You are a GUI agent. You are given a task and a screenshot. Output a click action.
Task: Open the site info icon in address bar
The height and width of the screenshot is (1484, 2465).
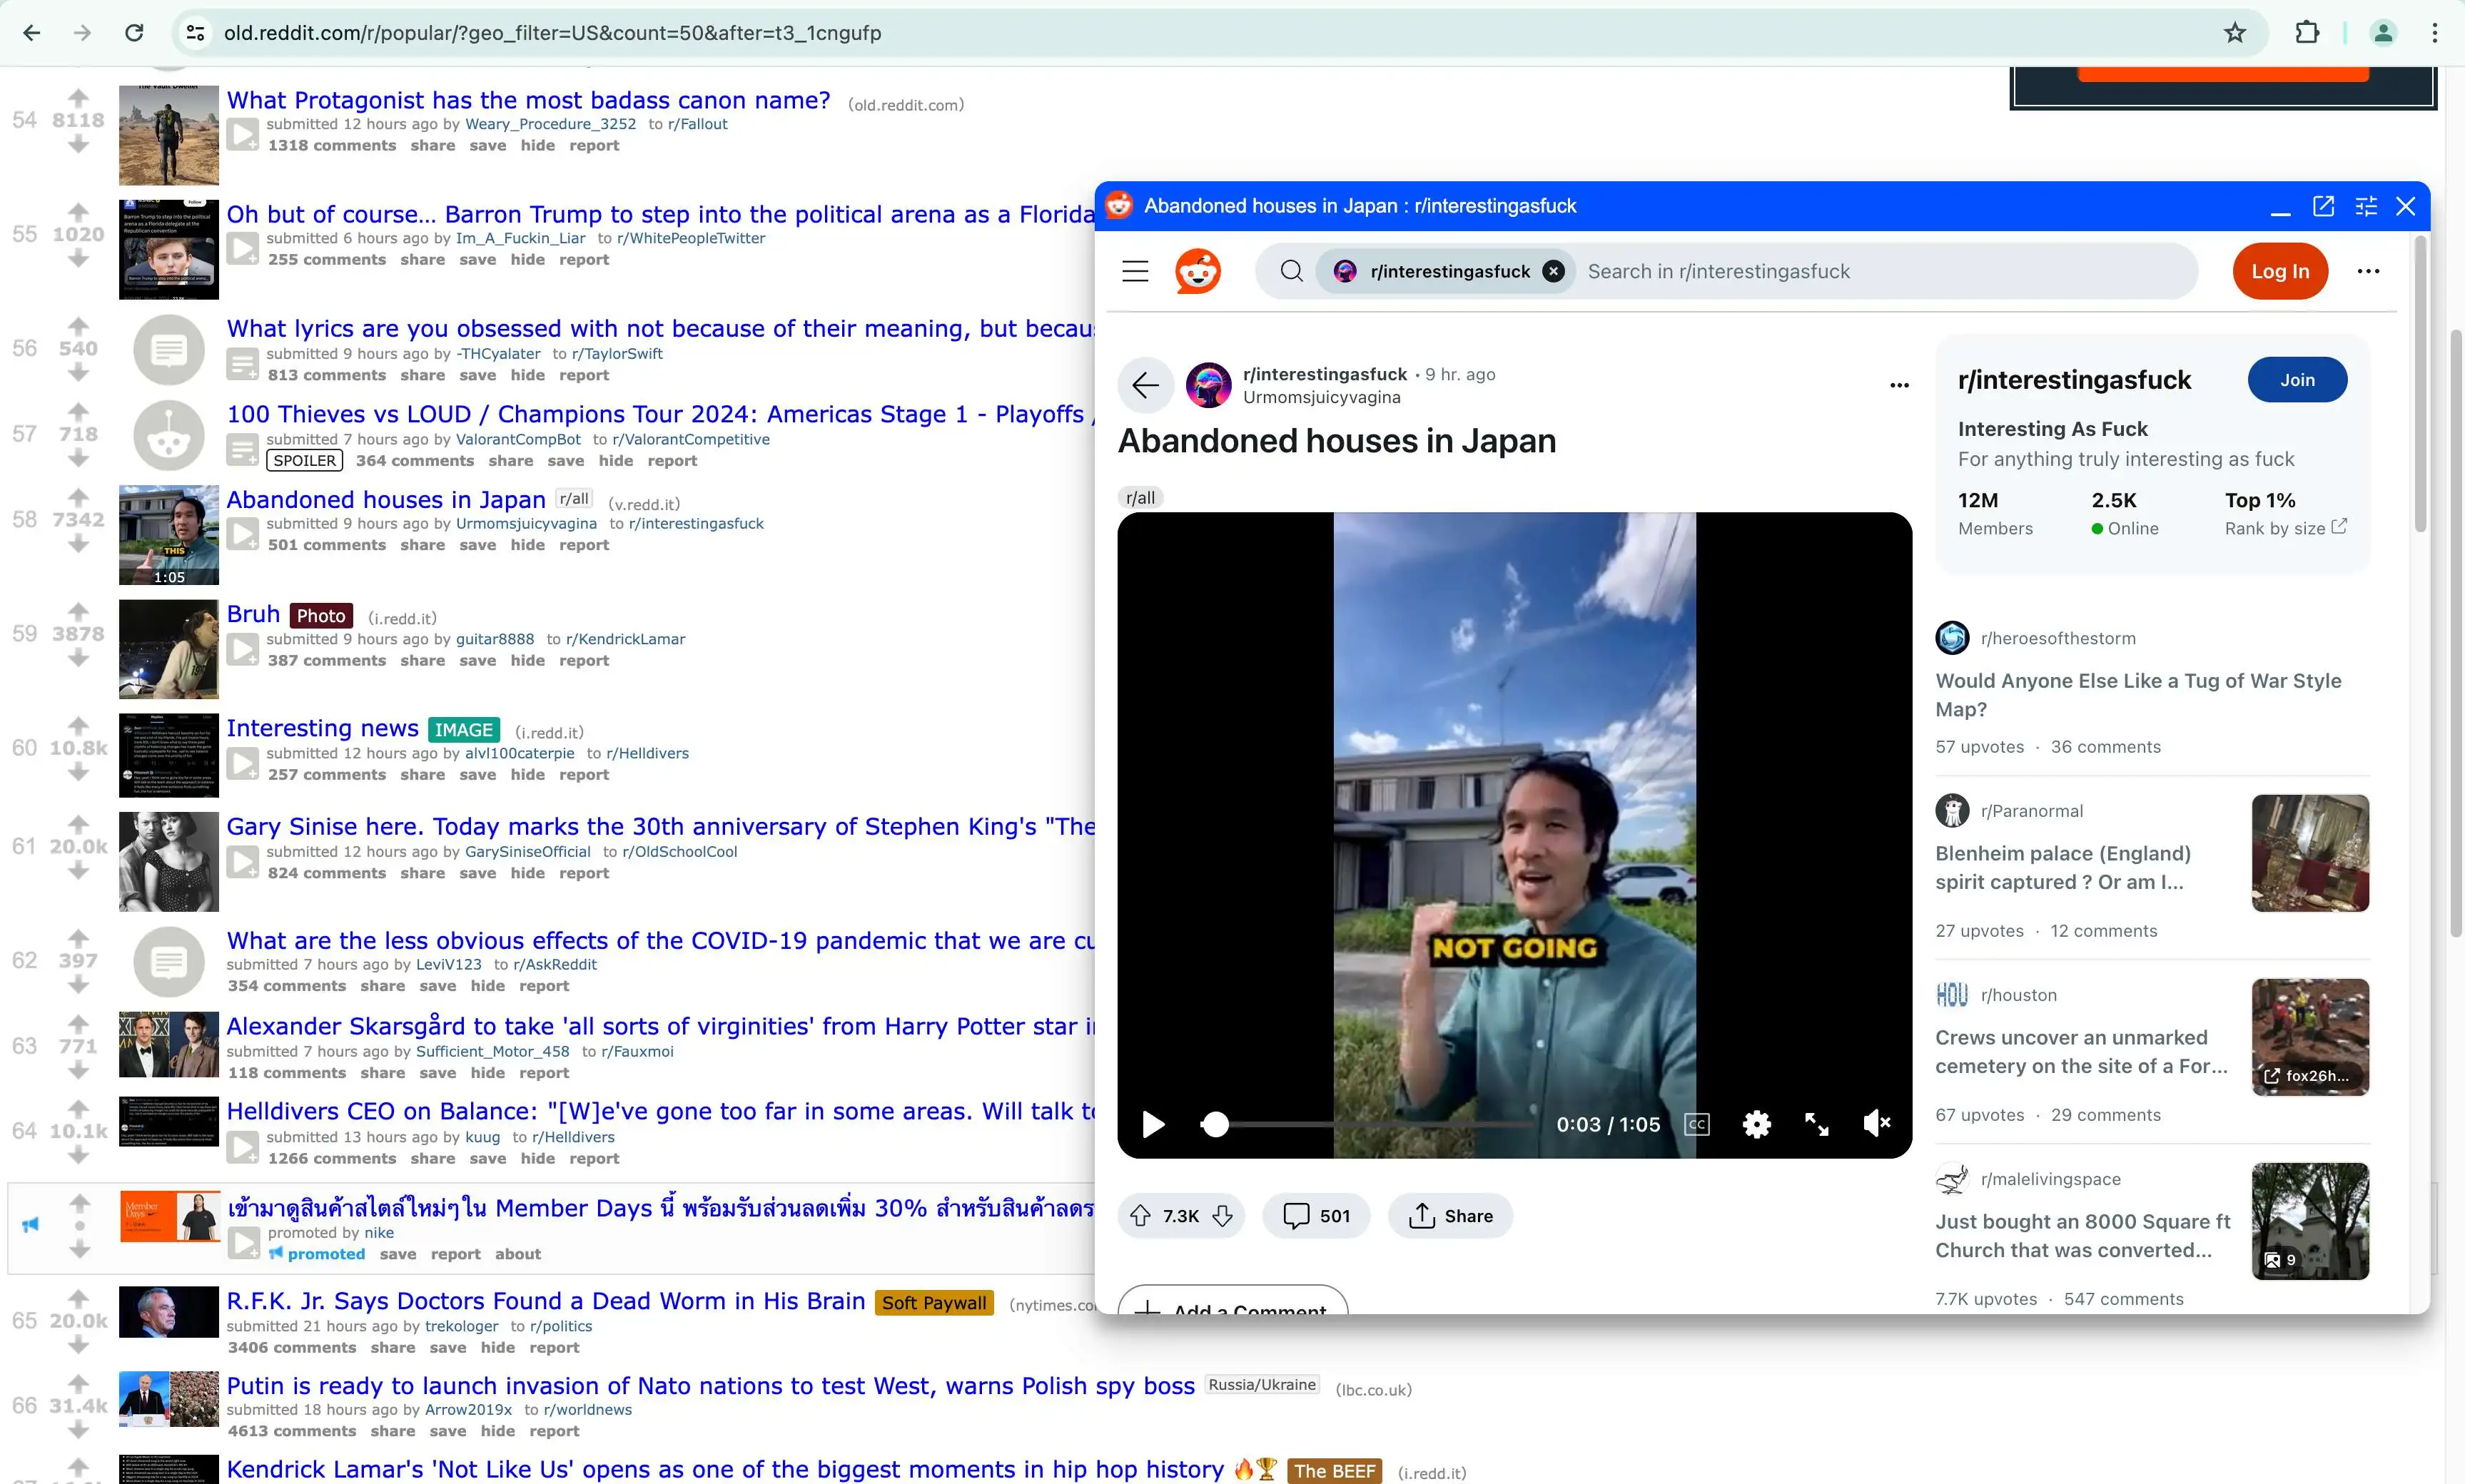coord(196,33)
